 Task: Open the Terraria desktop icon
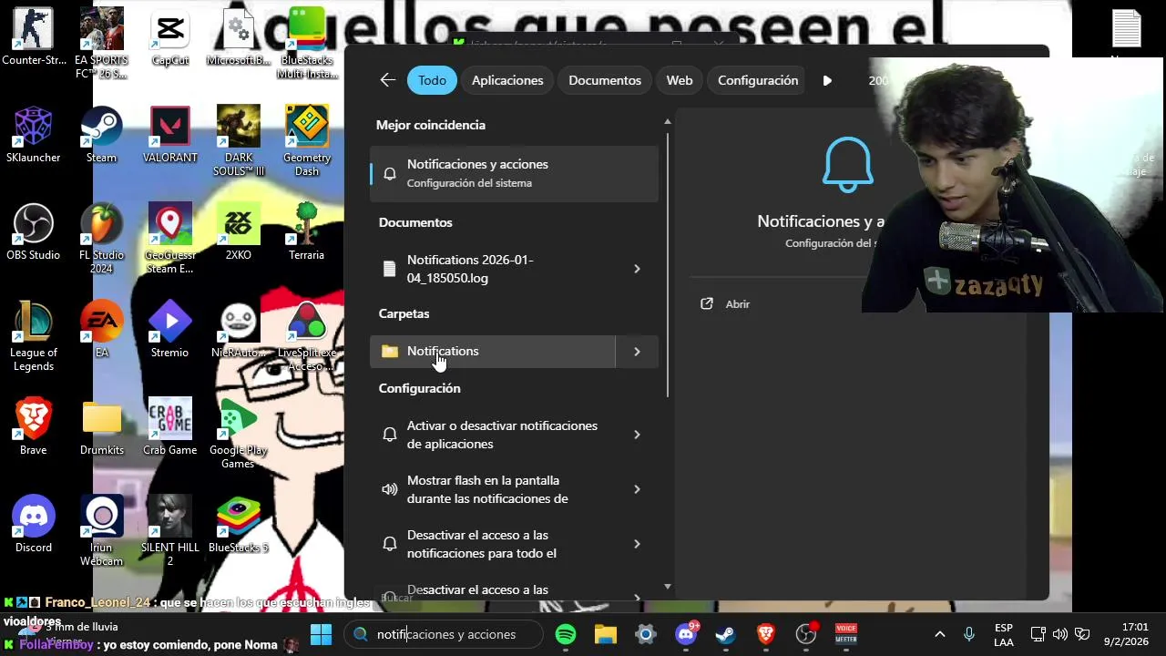(307, 231)
